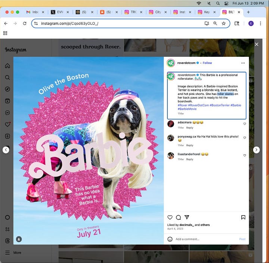Follow the roverdotcom account
The image size is (269, 263).
207,63
